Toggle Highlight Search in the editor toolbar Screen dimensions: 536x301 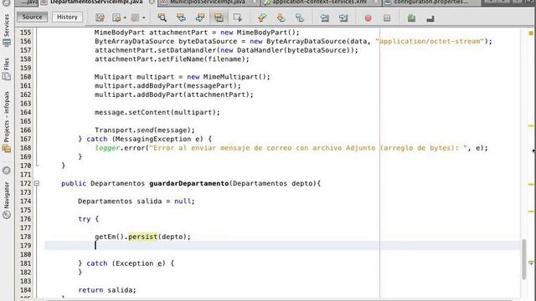[x=219, y=18]
